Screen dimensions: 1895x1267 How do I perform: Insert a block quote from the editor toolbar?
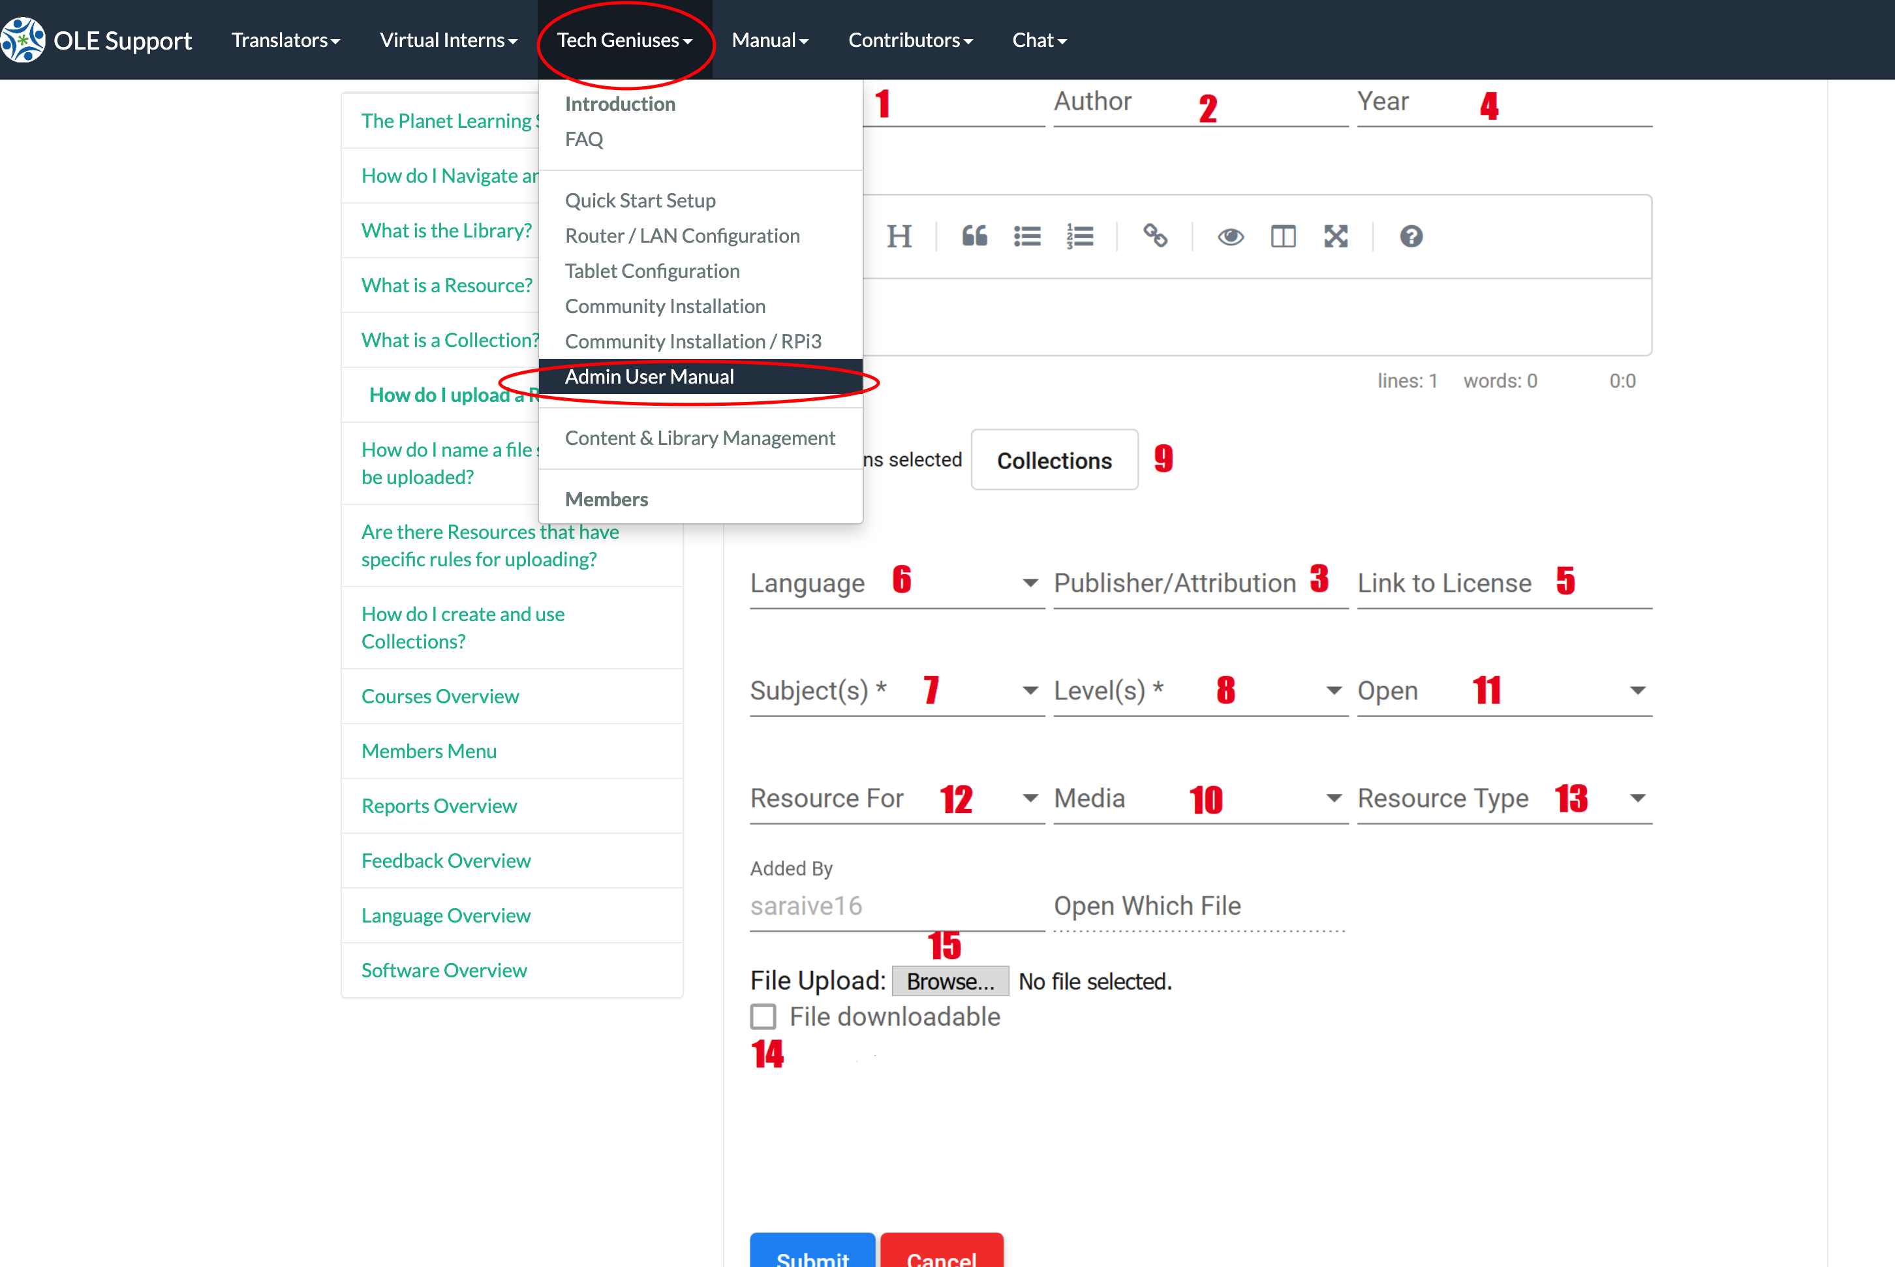click(x=974, y=236)
